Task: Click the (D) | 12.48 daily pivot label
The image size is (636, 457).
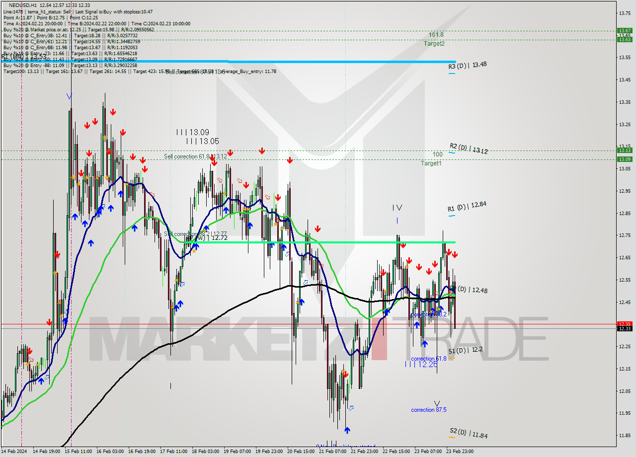Action: (473, 290)
